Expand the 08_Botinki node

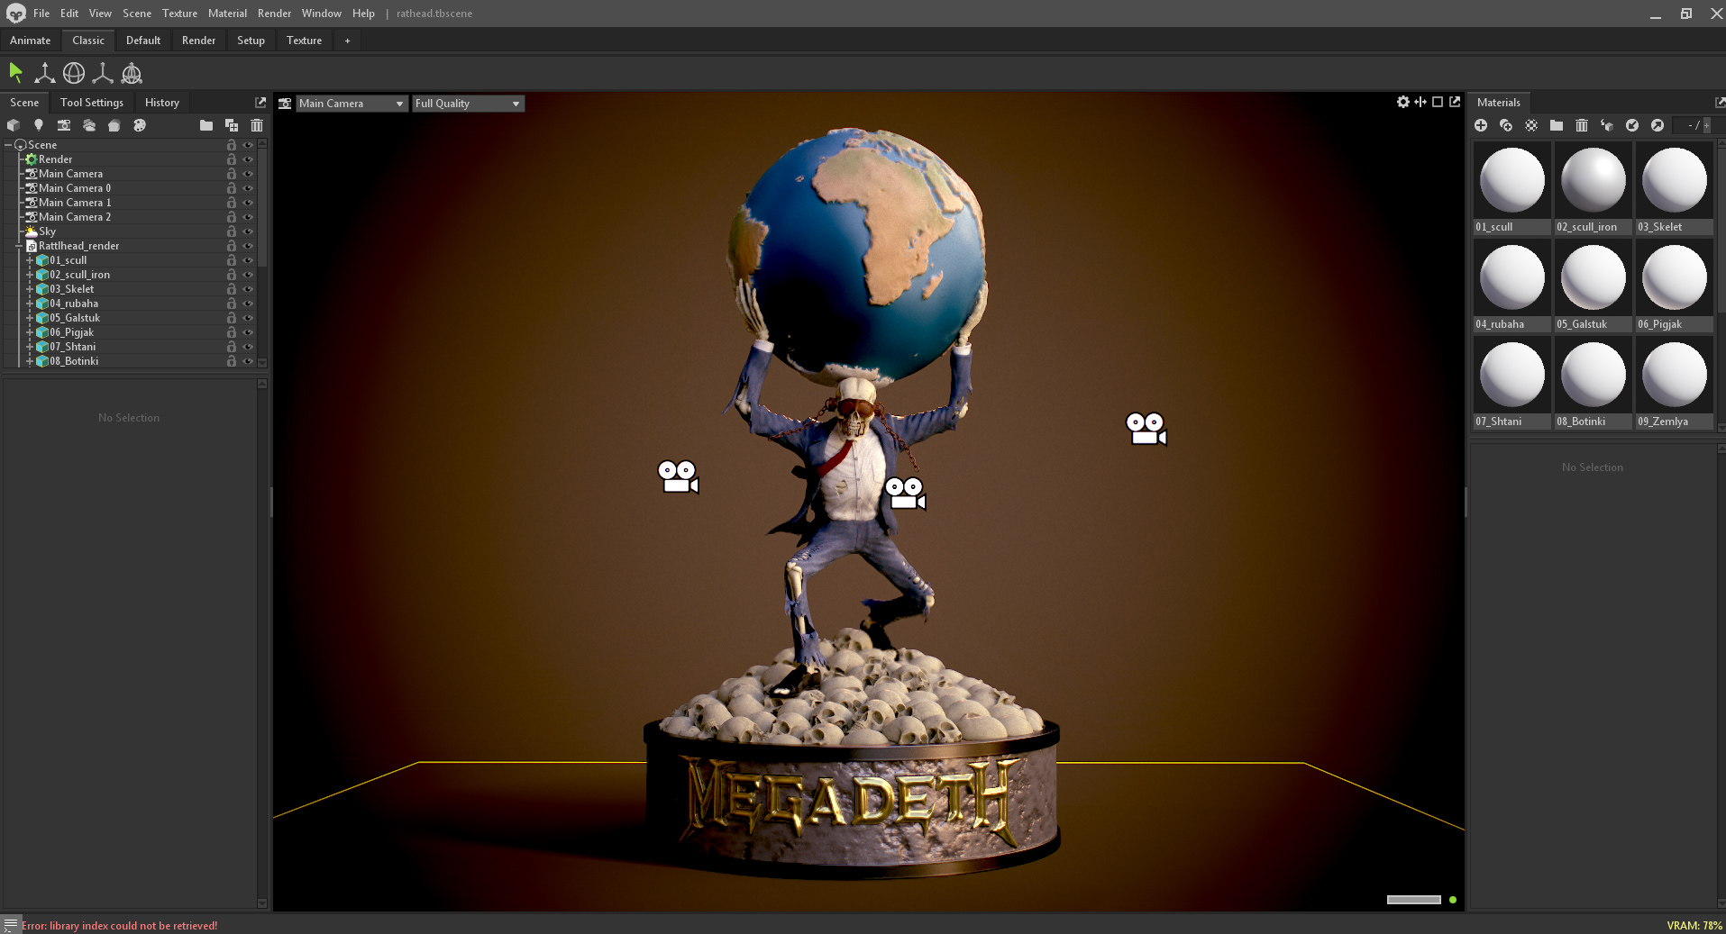tap(30, 361)
